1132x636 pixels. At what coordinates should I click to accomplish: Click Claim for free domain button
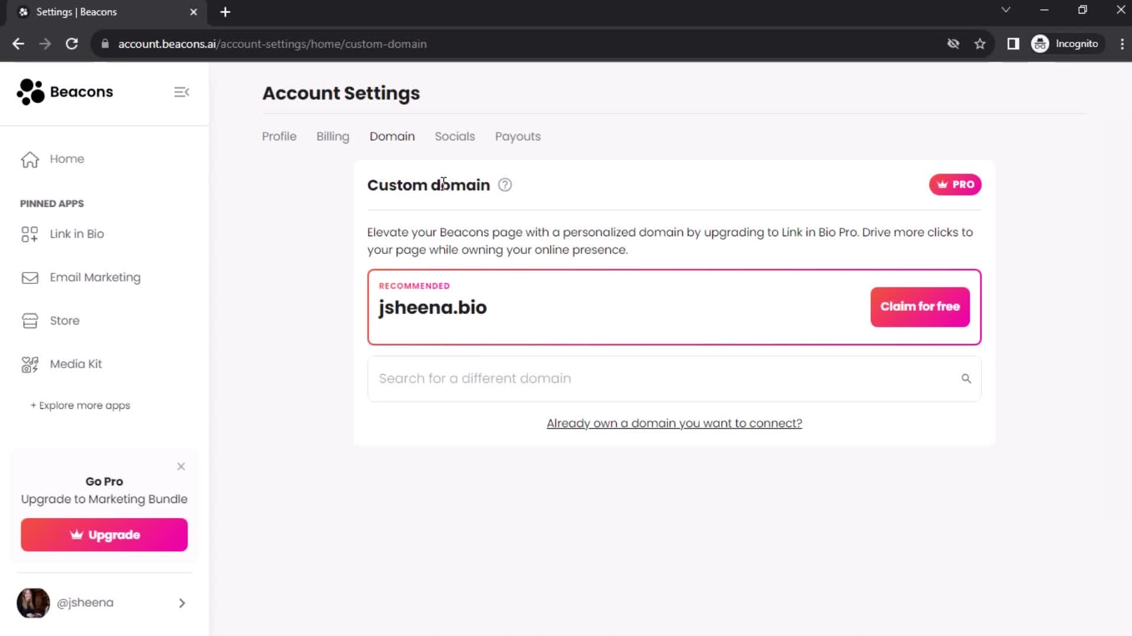point(920,306)
